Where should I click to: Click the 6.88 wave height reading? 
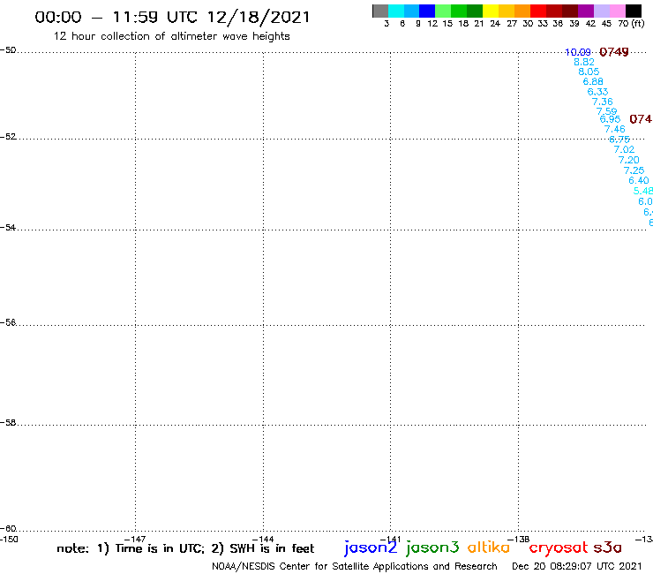593,82
